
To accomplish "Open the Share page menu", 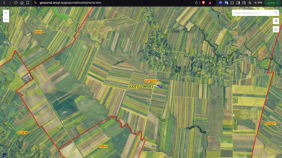I will pos(197,3).
